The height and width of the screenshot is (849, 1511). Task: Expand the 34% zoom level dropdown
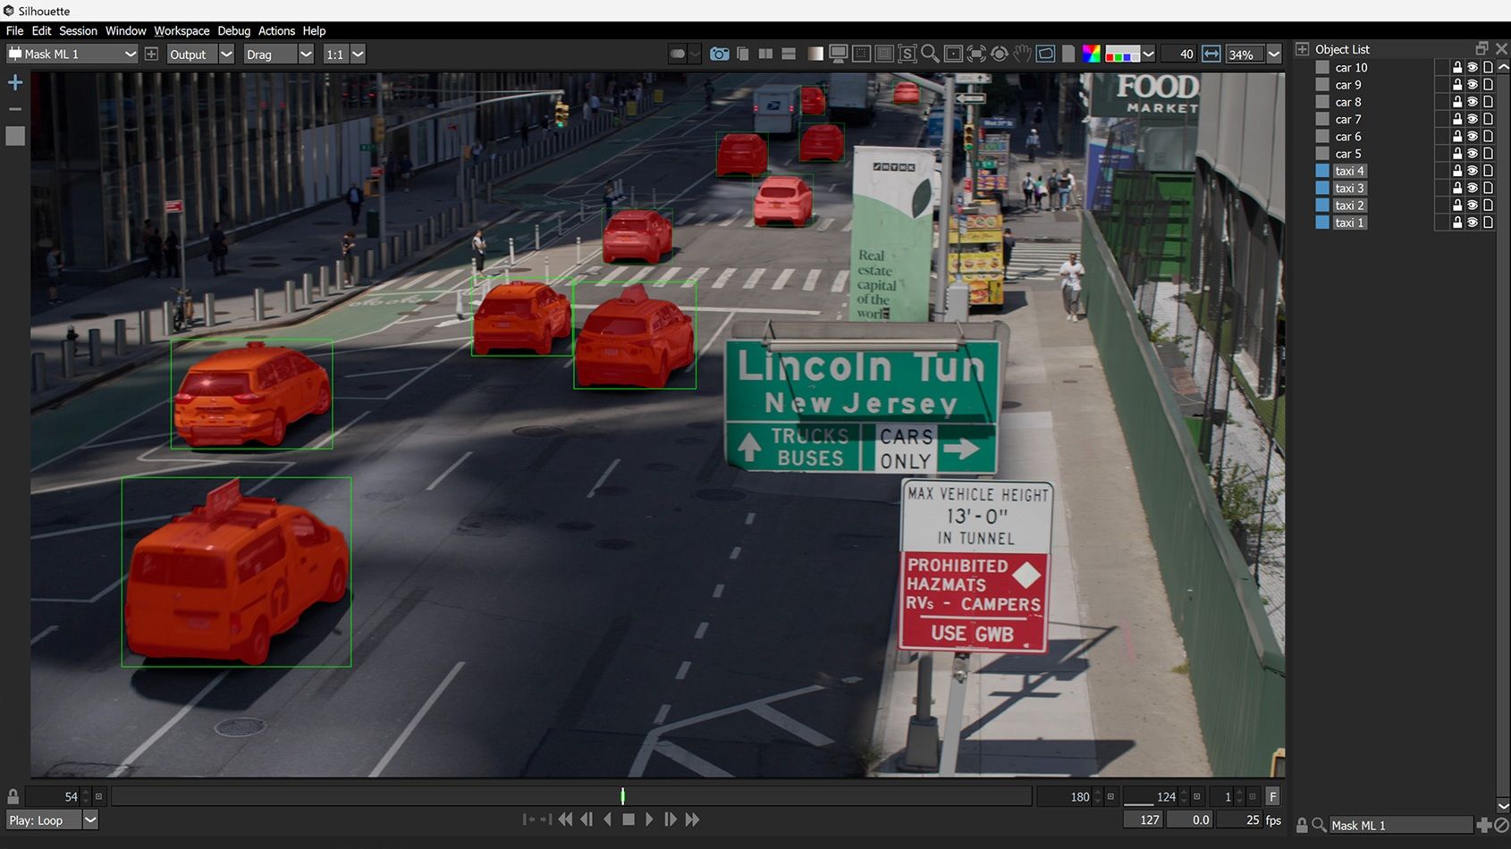[1274, 55]
